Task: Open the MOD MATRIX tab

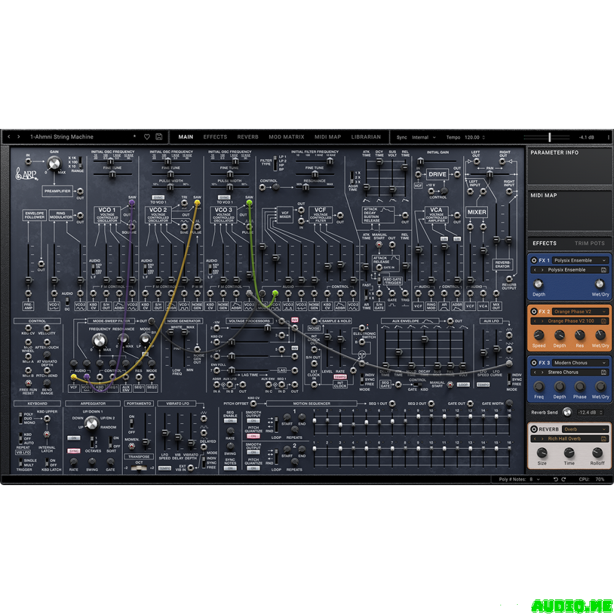Action: pyautogui.click(x=286, y=137)
